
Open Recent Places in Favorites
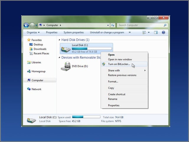[x=41, y=53]
